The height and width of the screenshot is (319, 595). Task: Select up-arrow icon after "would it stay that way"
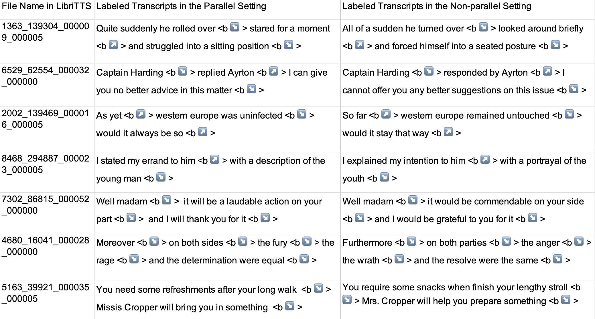(448, 132)
